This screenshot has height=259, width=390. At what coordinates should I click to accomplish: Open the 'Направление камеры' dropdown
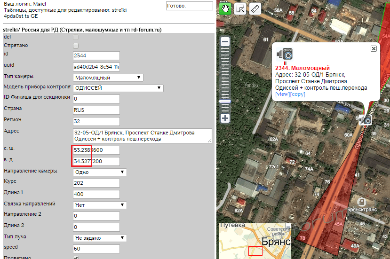100,172
